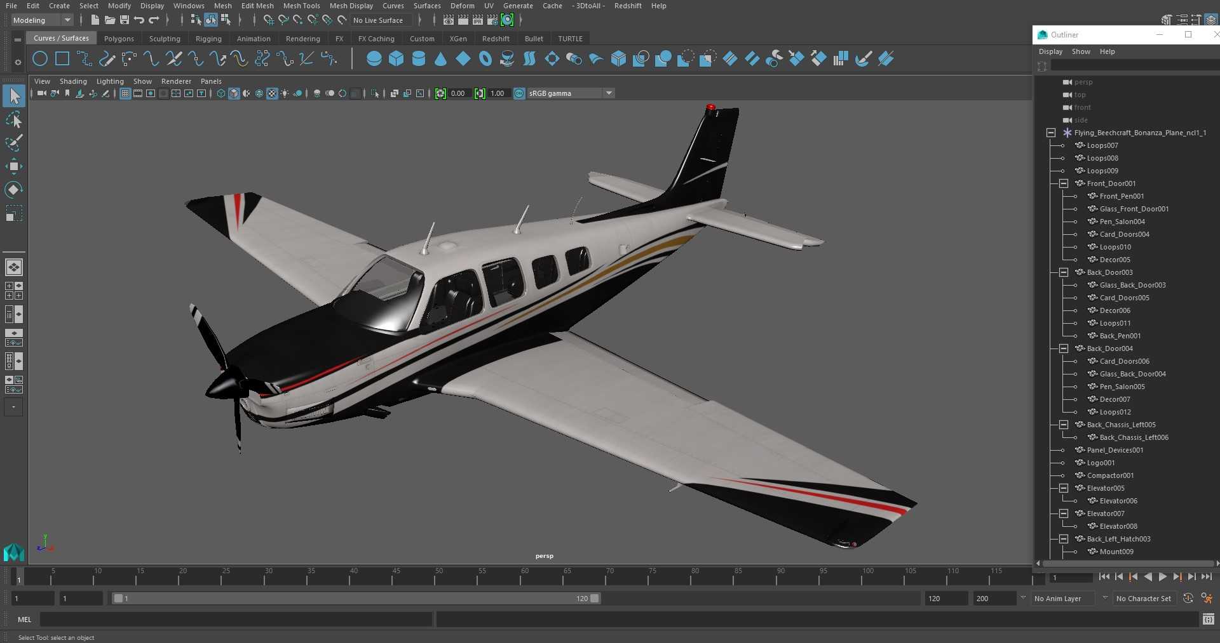Activate the Select tool in toolbox
1220x643 pixels.
click(x=14, y=96)
